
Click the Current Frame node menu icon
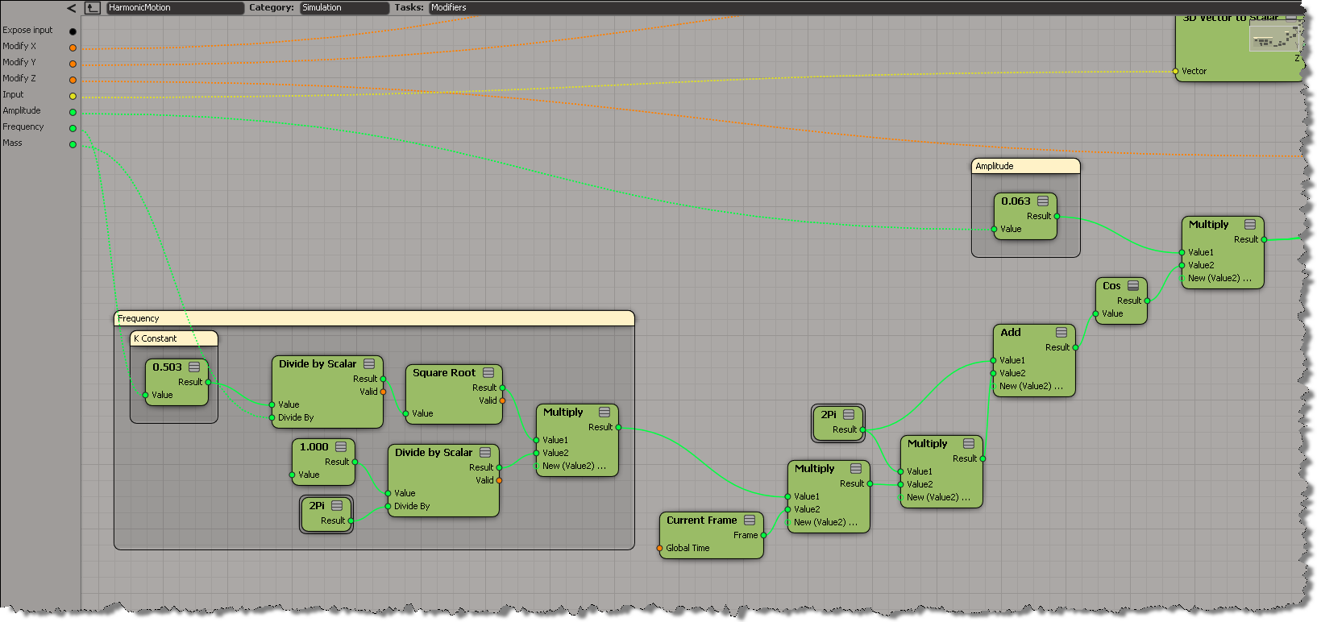point(750,520)
